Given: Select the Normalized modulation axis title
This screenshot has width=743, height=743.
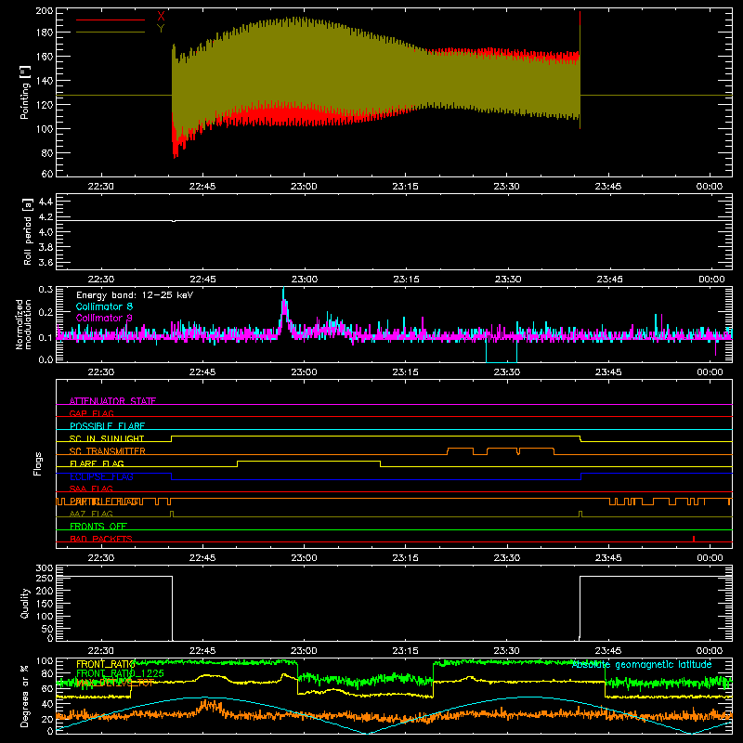Looking at the screenshot, I should pos(23,324).
